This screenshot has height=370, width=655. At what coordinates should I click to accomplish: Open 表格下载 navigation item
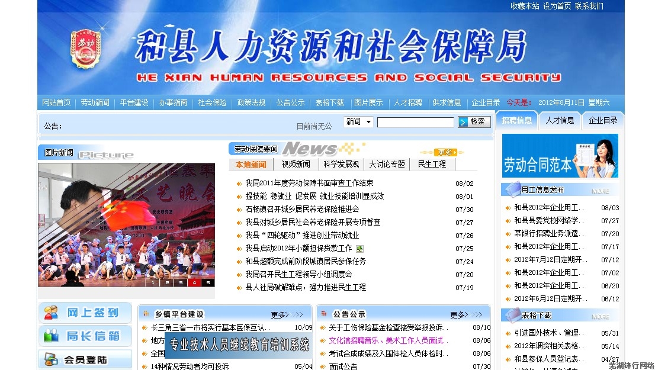tap(330, 103)
